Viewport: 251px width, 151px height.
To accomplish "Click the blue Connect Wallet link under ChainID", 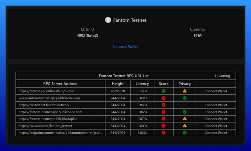I will pyautogui.click(x=125, y=47).
